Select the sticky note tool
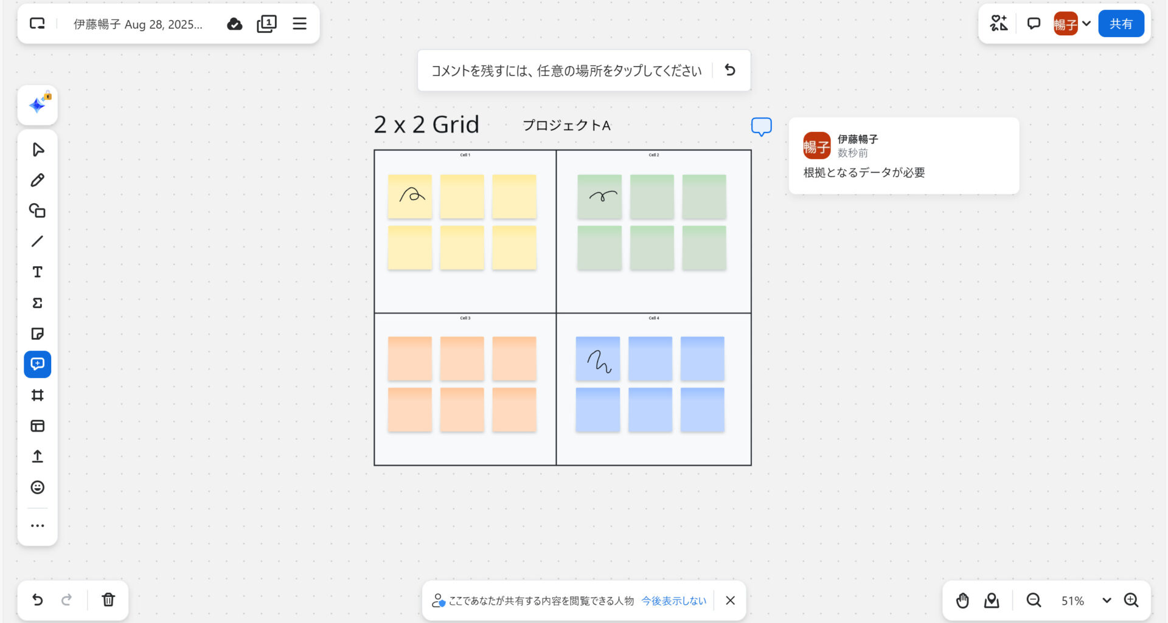Image resolution: width=1168 pixels, height=623 pixels. tap(38, 333)
